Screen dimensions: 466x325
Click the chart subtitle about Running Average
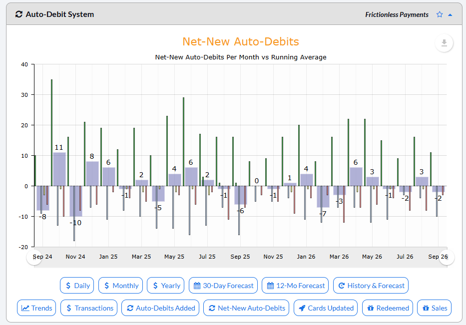(241, 57)
